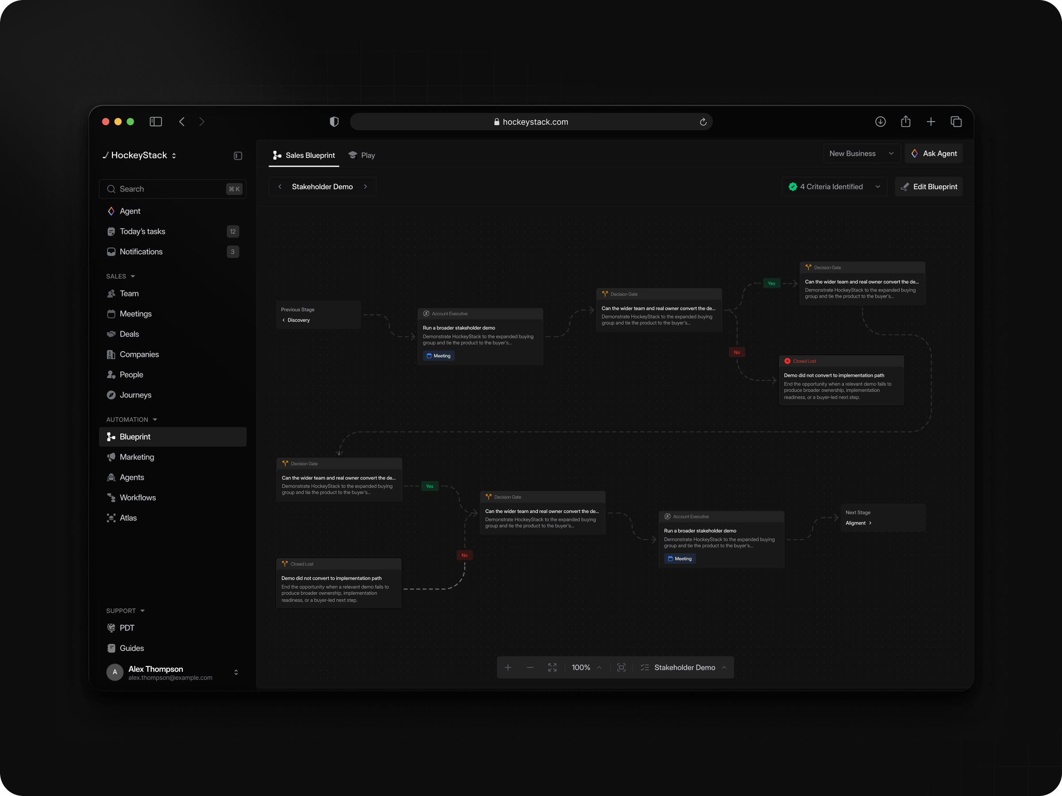Zoom out with the minus button
Screen dimensions: 1062x796
click(x=530, y=667)
